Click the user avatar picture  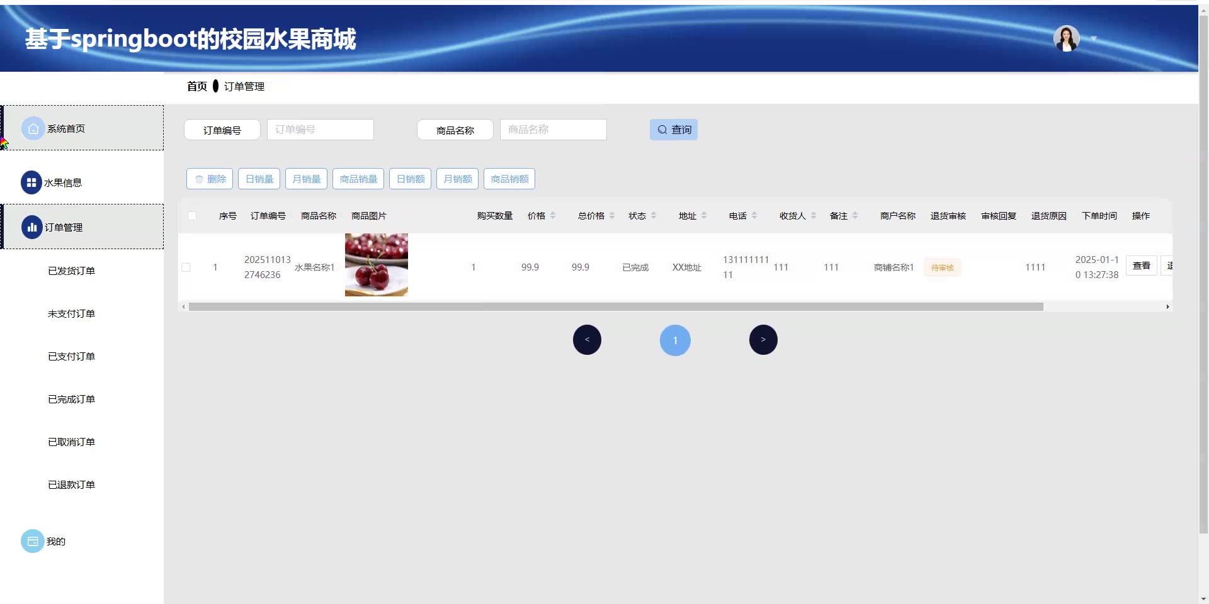click(x=1066, y=38)
